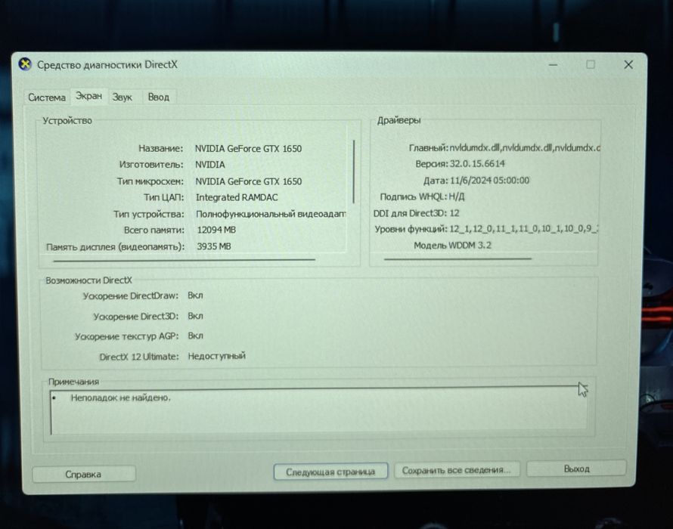The image size is (673, 529).
Task: Click the driver date 11/6/2024 05:00:00
Action: [489, 180]
